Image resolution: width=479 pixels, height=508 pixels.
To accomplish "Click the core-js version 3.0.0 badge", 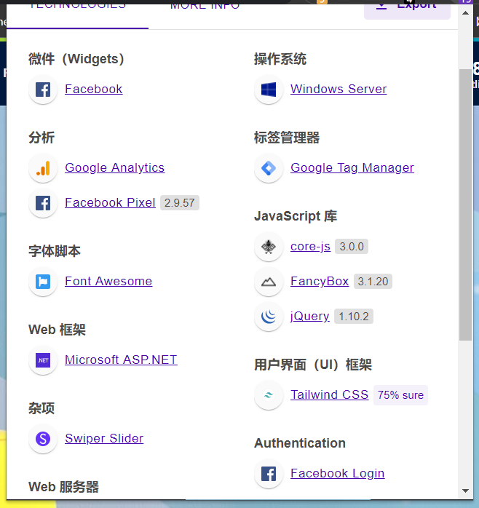I will pyautogui.click(x=352, y=247).
